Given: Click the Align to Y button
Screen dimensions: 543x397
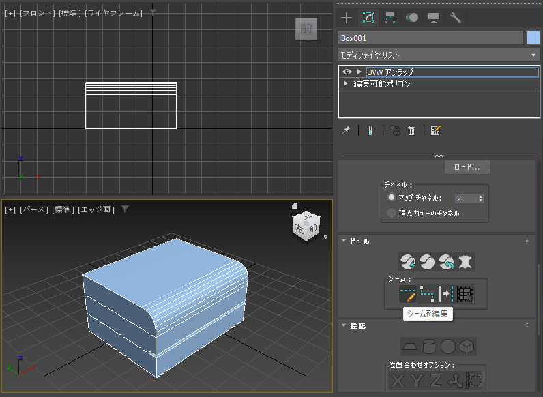Looking at the screenshot, I should [417, 381].
